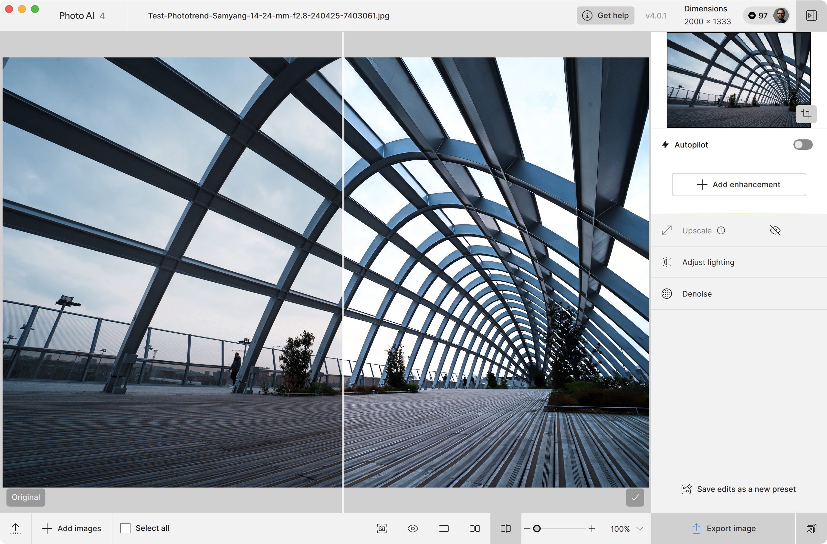Expand the Denoise enhancement
This screenshot has height=544, width=827.
[x=739, y=294]
